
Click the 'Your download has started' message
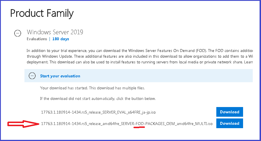coord(92,88)
